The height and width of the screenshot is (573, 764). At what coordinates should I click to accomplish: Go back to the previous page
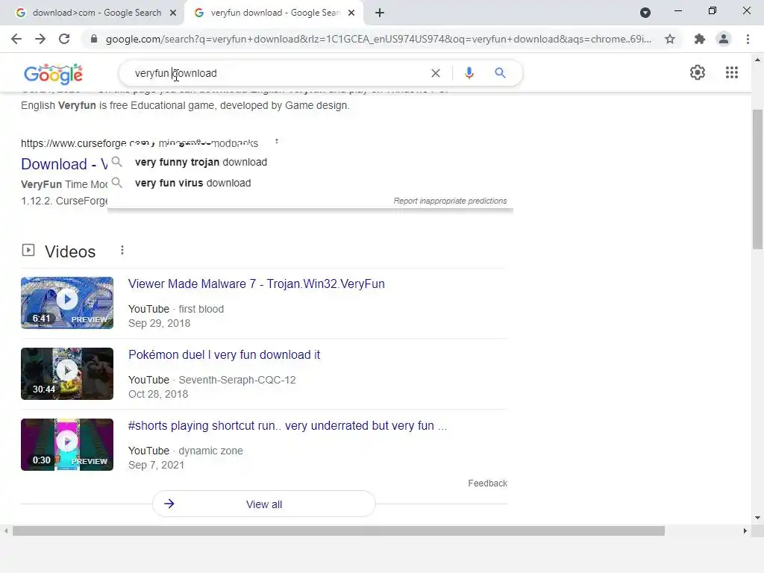(x=16, y=39)
